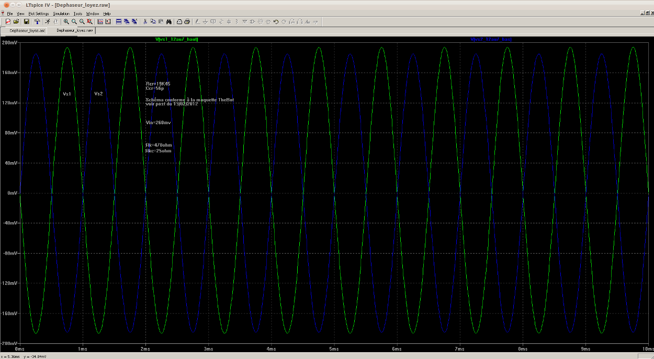Click the Label Net toolbar icon

[213, 21]
